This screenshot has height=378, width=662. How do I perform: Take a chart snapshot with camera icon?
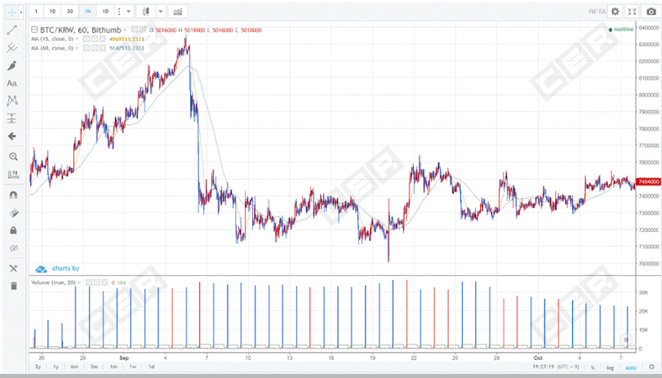tap(650, 11)
